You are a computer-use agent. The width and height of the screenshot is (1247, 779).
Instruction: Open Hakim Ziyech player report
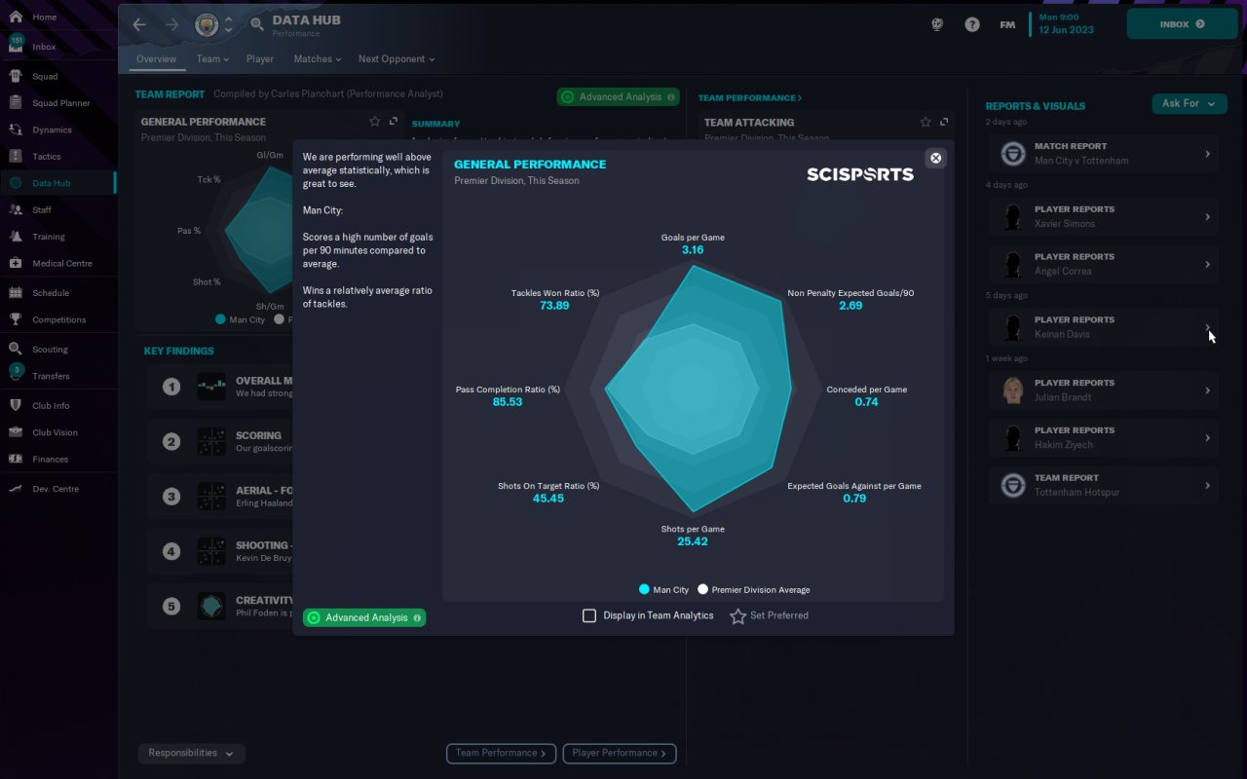(1104, 437)
